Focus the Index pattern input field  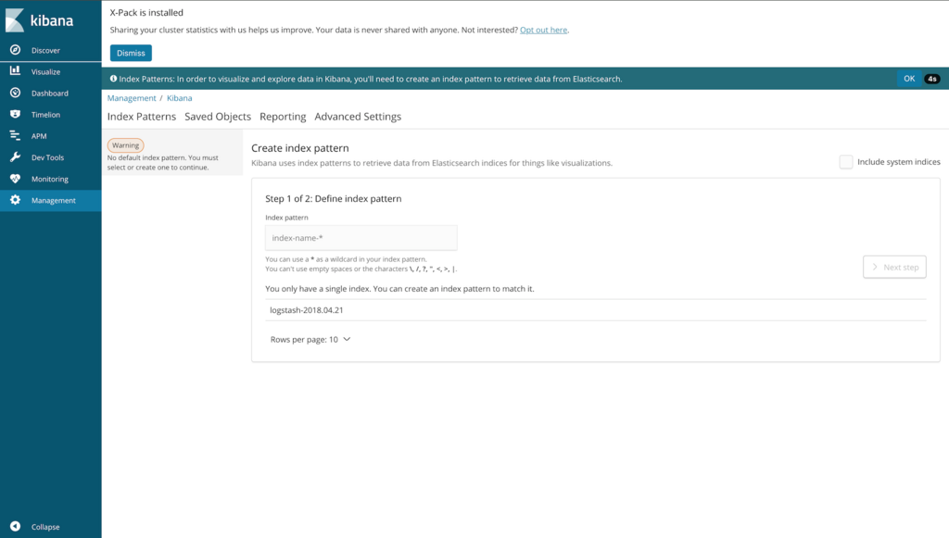(361, 238)
